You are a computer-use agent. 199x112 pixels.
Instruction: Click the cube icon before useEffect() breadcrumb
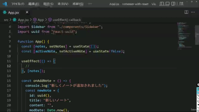pos(50,20)
